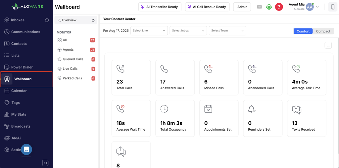Click the Inboxes info icon
339x168 pixels.
pos(47,20)
